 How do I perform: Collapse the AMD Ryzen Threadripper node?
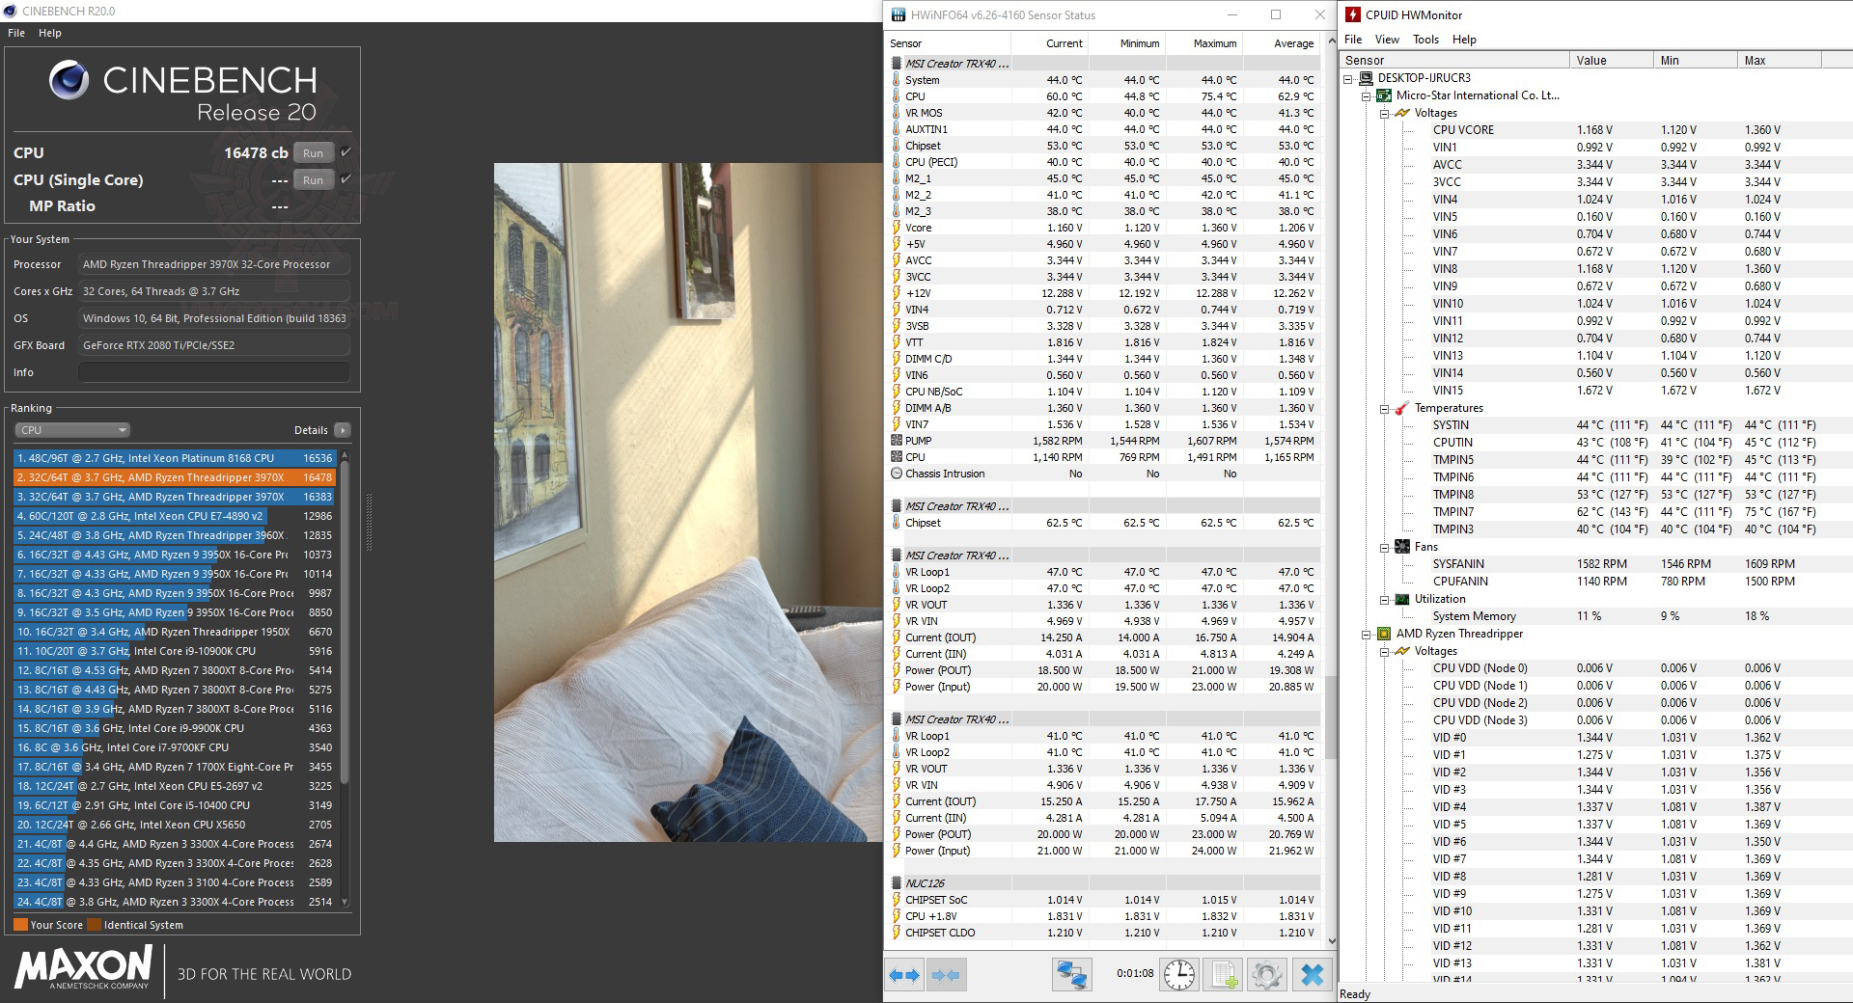1367,634
